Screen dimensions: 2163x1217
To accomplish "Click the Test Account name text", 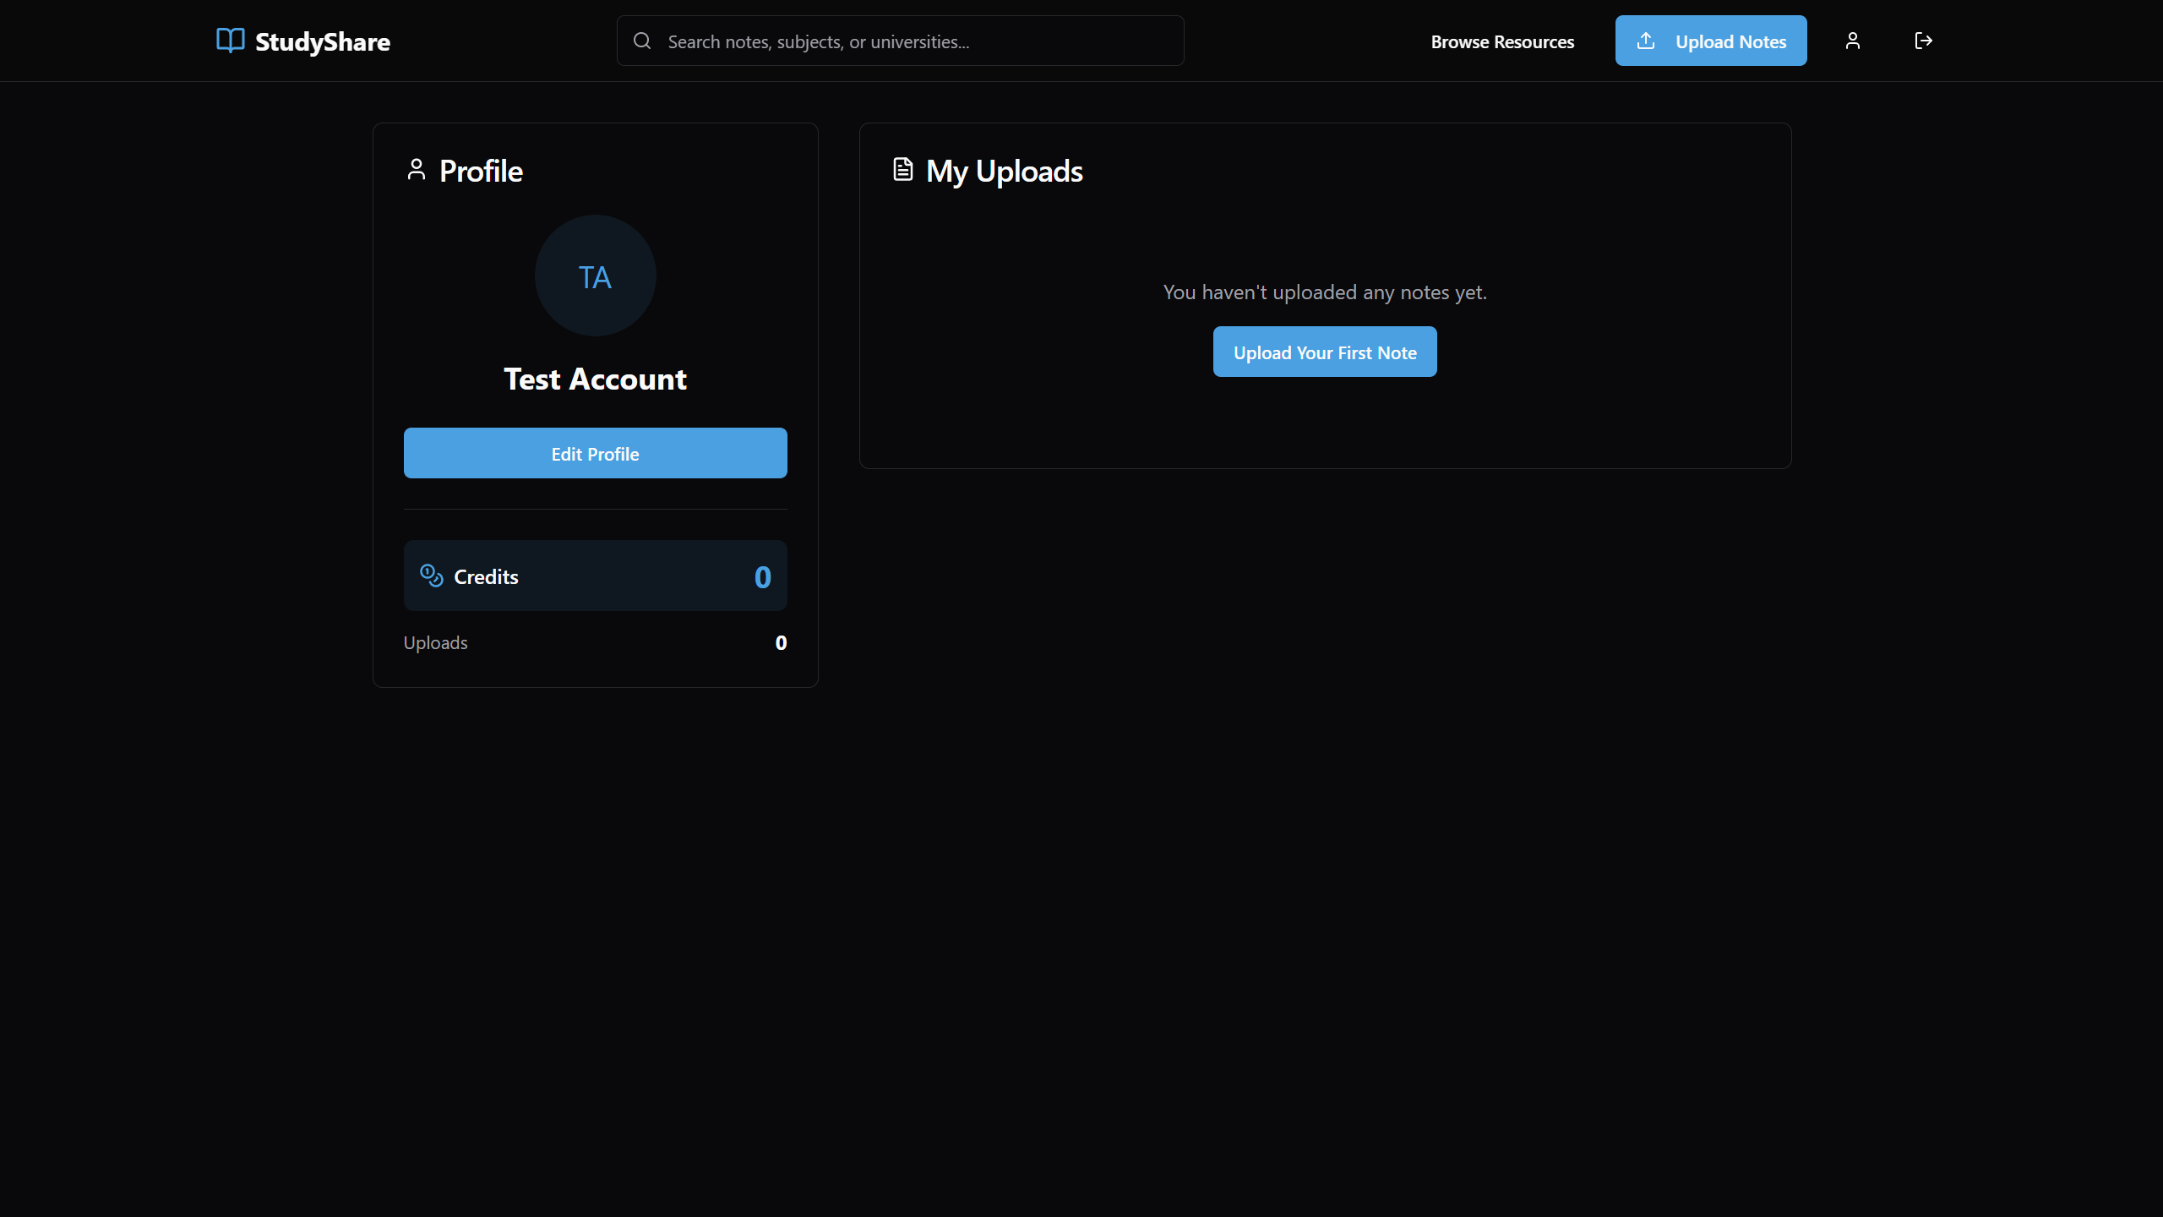I will pyautogui.click(x=595, y=379).
